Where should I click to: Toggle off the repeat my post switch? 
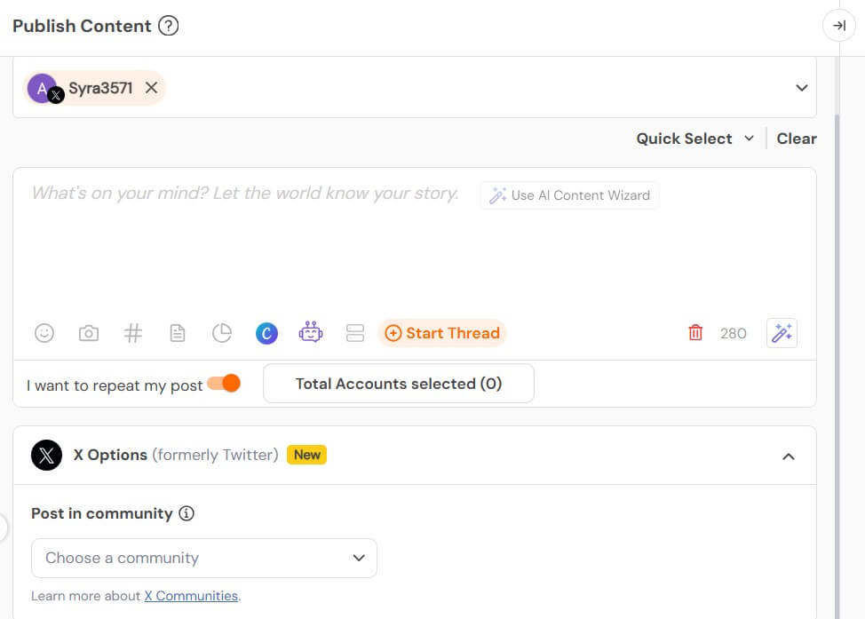coord(224,384)
